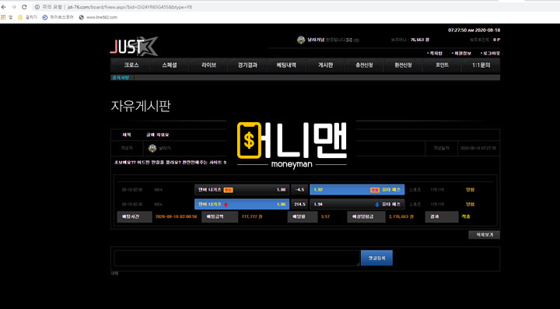This screenshot has height=309, width=560.
Task: Open the Apps grid bookmark icon
Action: 3,17
